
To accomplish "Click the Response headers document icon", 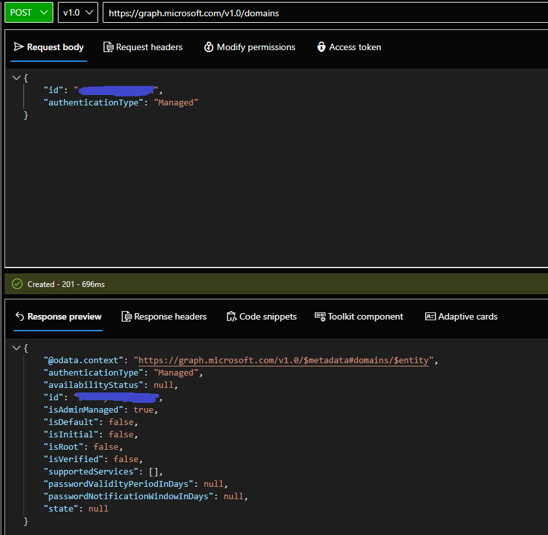I will [x=126, y=316].
